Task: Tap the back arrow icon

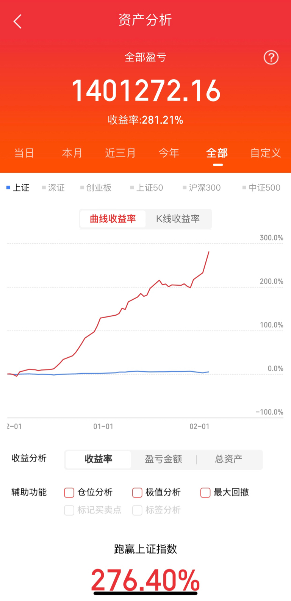Action: pyautogui.click(x=17, y=21)
